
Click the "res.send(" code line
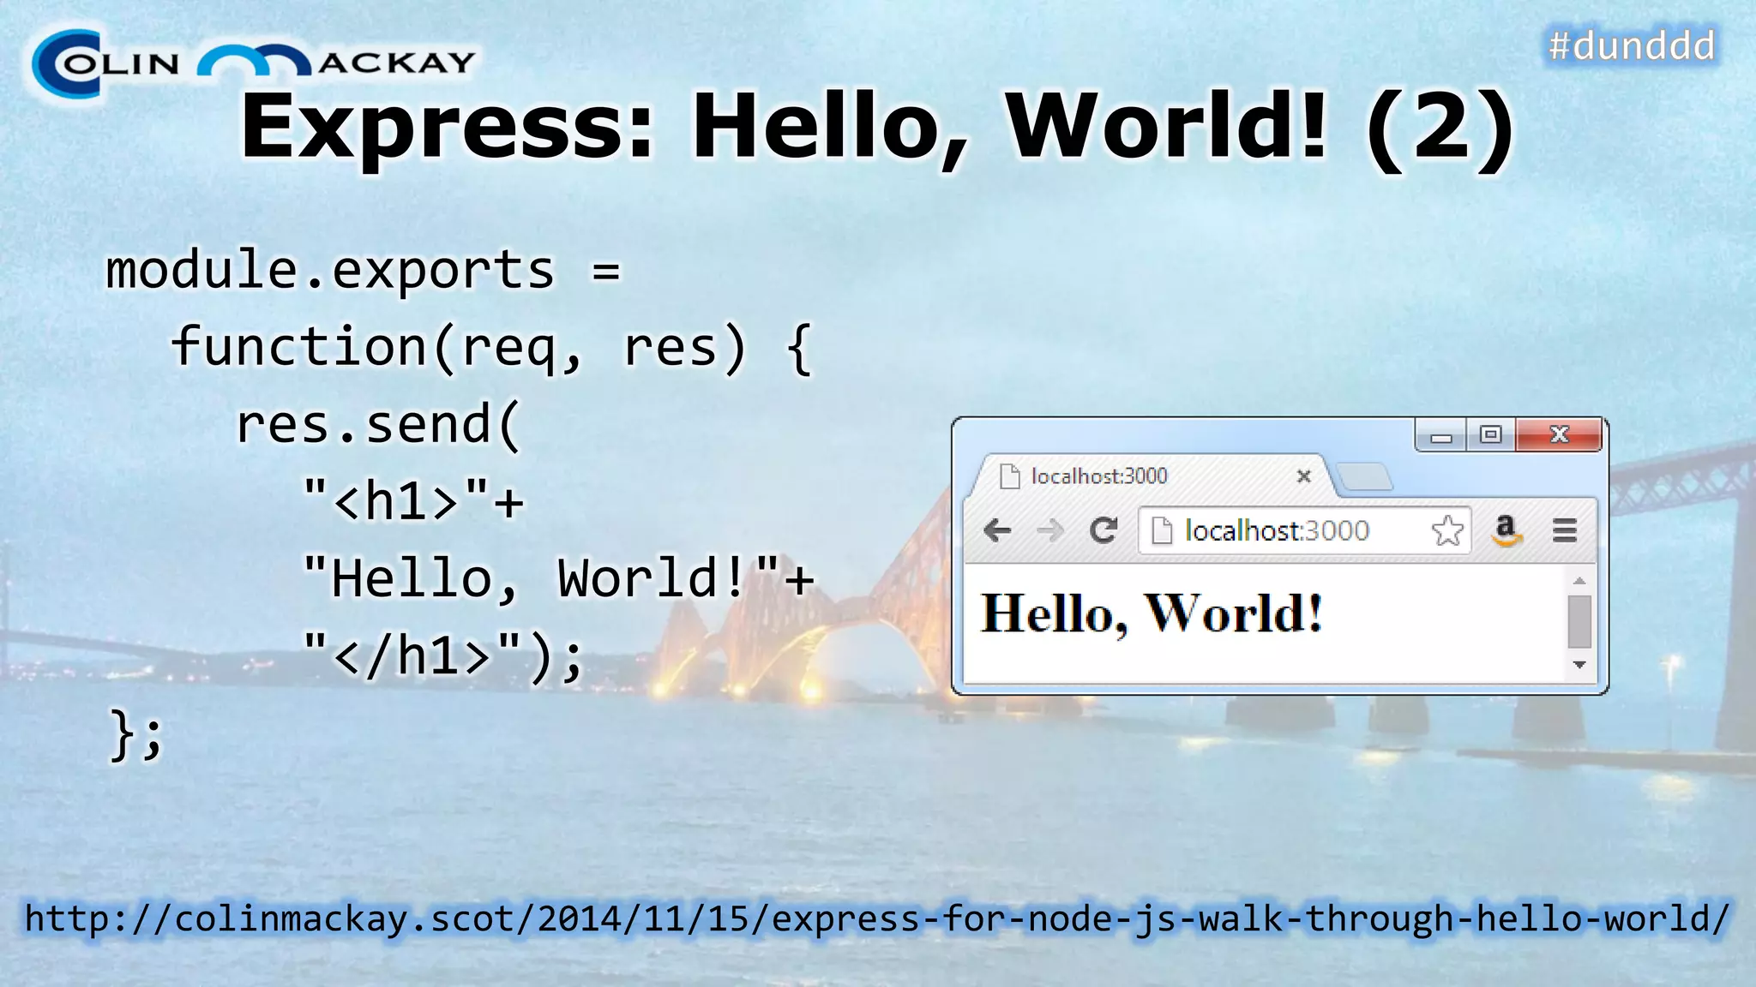coord(378,425)
